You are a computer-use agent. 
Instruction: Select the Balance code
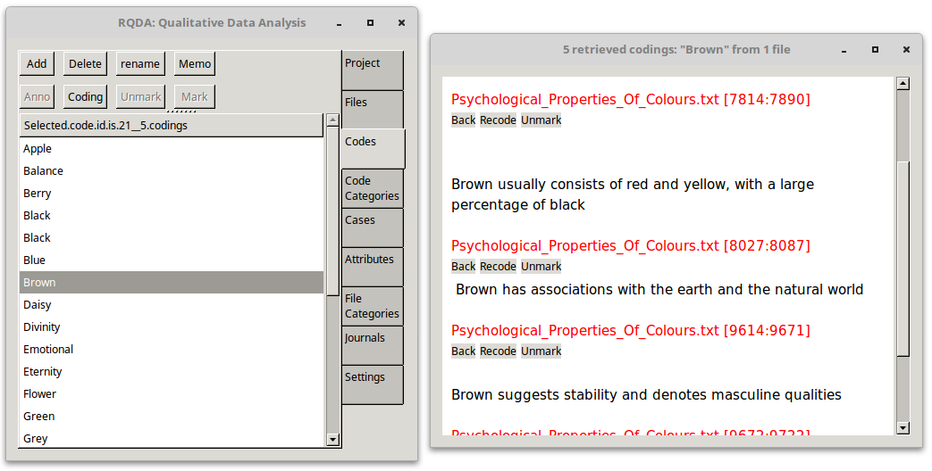click(172, 171)
